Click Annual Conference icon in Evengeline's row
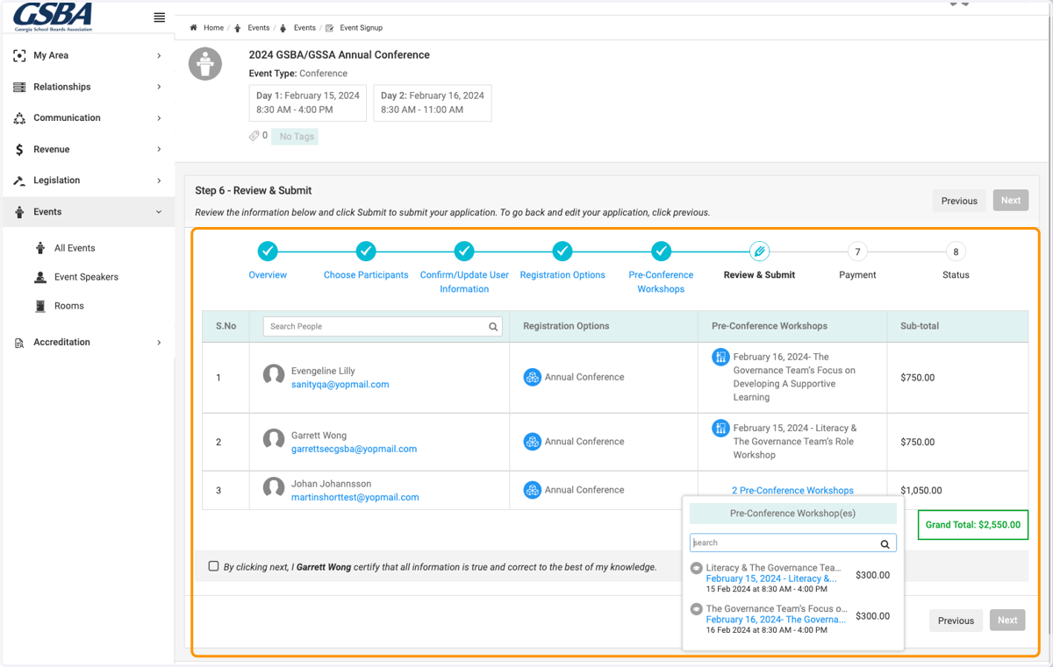The width and height of the screenshot is (1053, 667). coord(532,378)
